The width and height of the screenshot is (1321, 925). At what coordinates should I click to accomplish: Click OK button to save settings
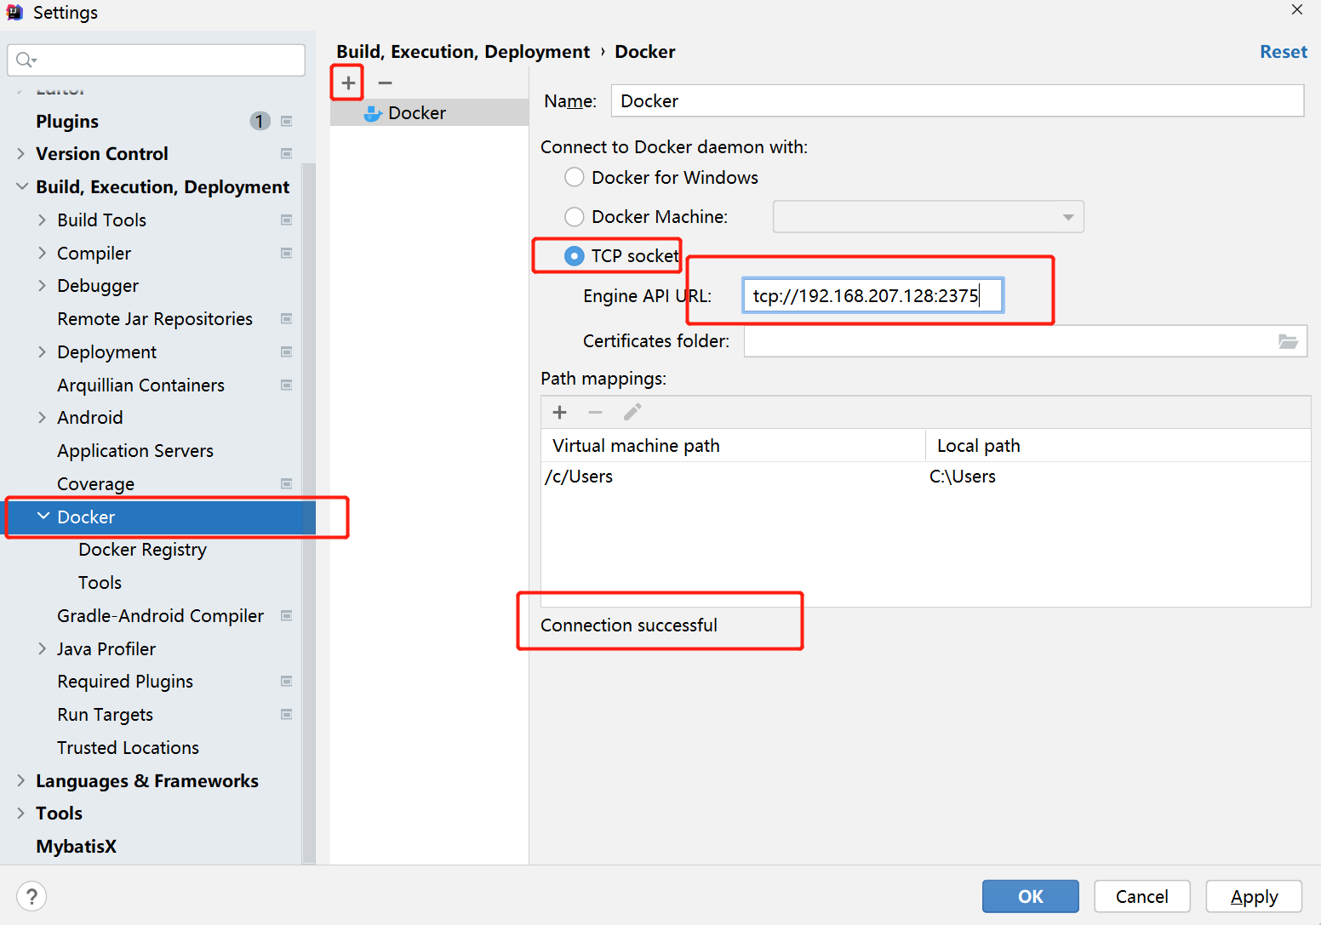[1030, 896]
